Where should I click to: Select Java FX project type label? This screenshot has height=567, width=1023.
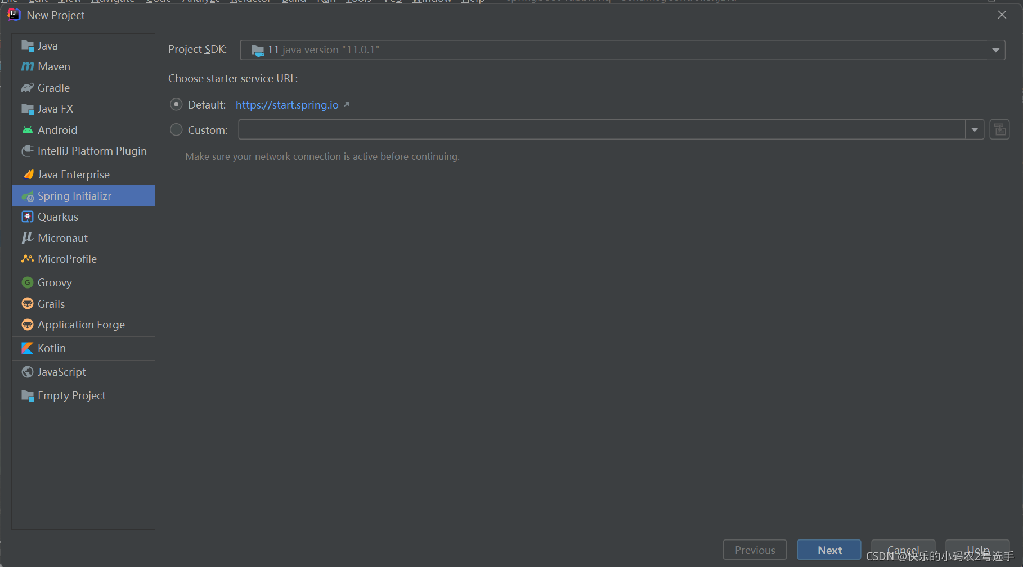(x=55, y=109)
